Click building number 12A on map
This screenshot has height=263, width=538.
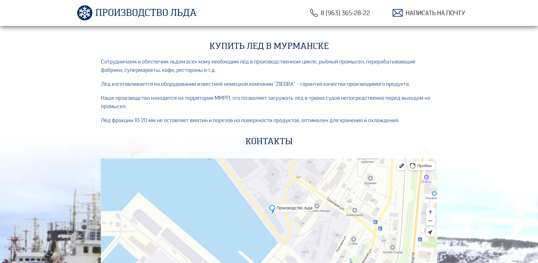[302, 223]
